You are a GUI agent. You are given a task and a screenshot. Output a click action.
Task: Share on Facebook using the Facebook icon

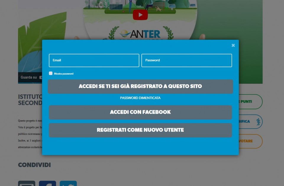click(47, 184)
